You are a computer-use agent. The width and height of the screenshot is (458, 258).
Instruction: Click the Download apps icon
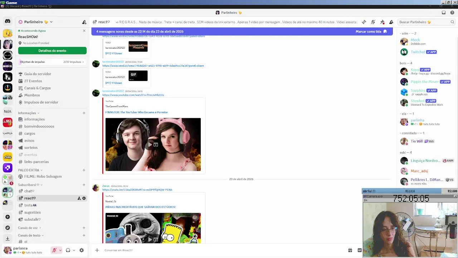(8, 238)
